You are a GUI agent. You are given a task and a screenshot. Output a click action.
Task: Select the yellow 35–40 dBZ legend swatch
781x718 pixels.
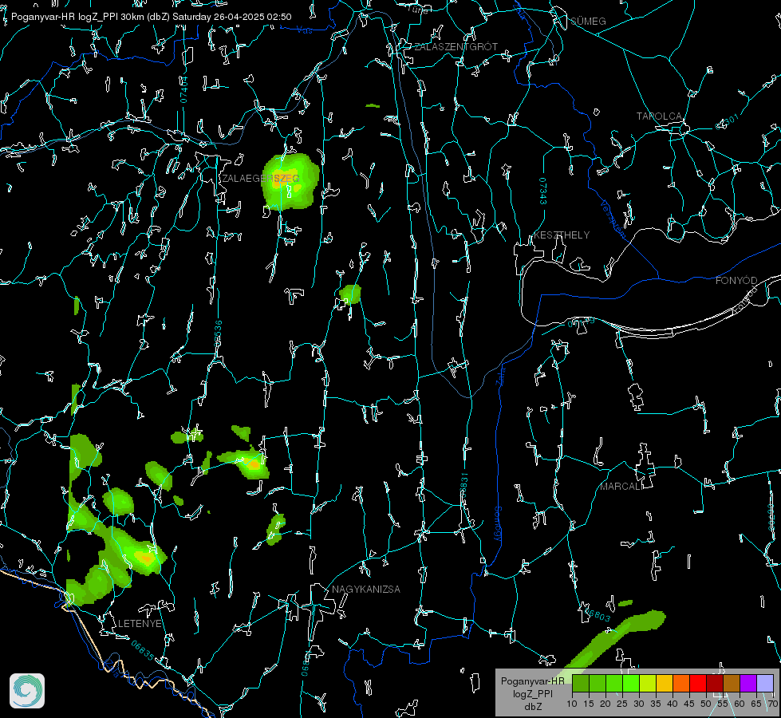pyautogui.click(x=665, y=683)
